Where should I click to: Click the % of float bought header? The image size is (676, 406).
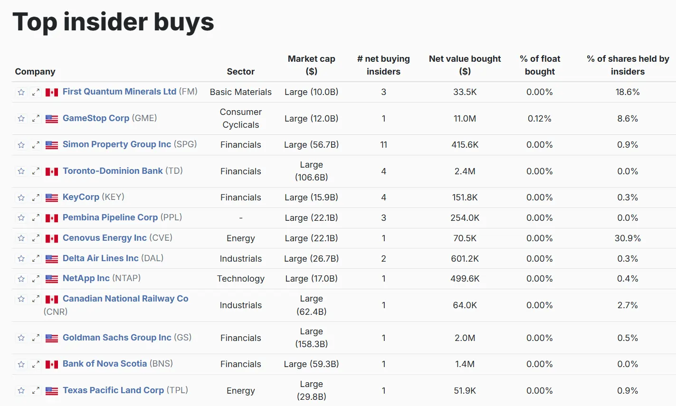pos(540,65)
